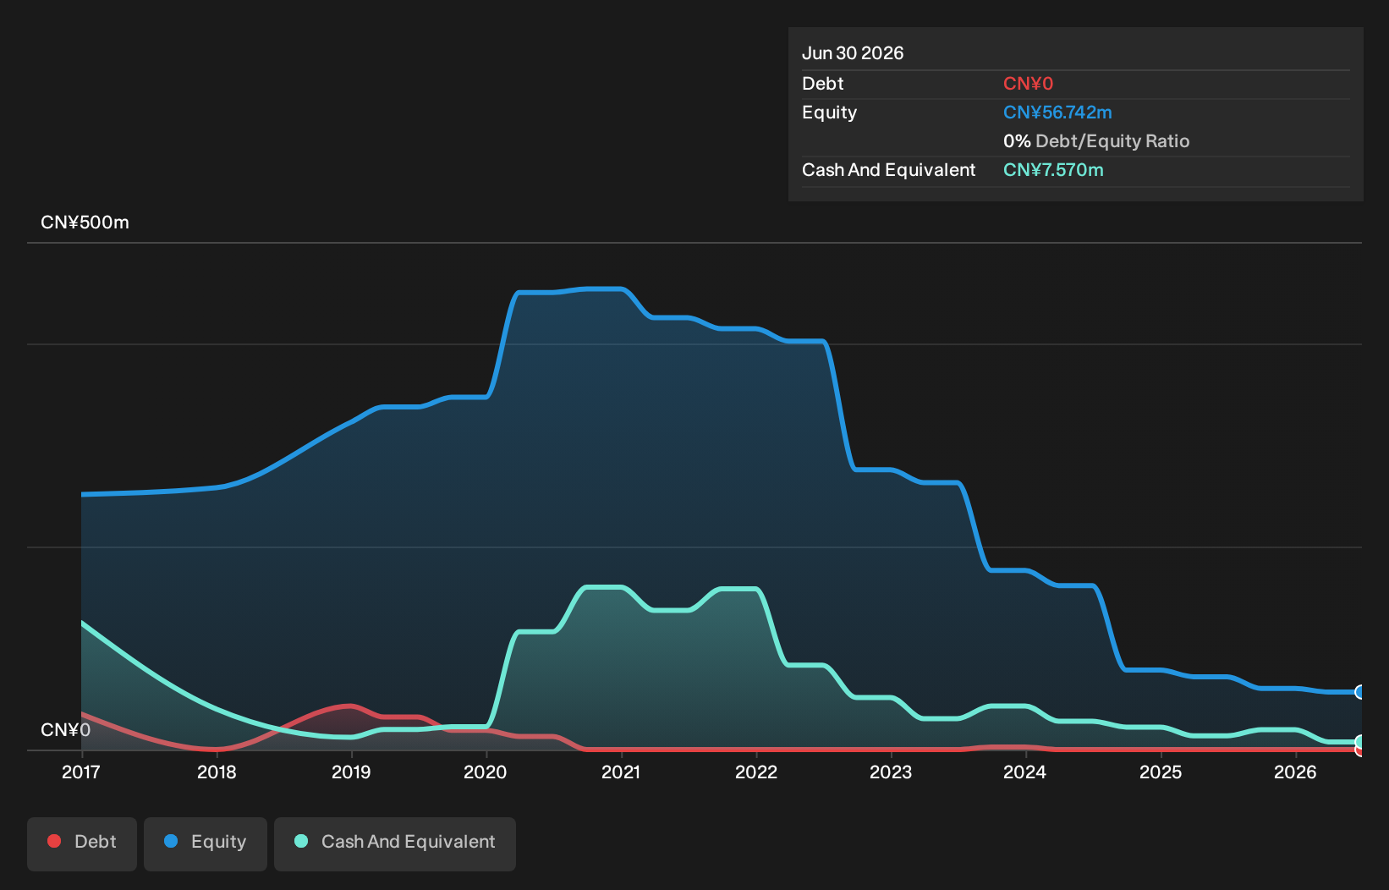
Task: Click the CN¥500m y-axis label
Action: pyautogui.click(x=85, y=222)
